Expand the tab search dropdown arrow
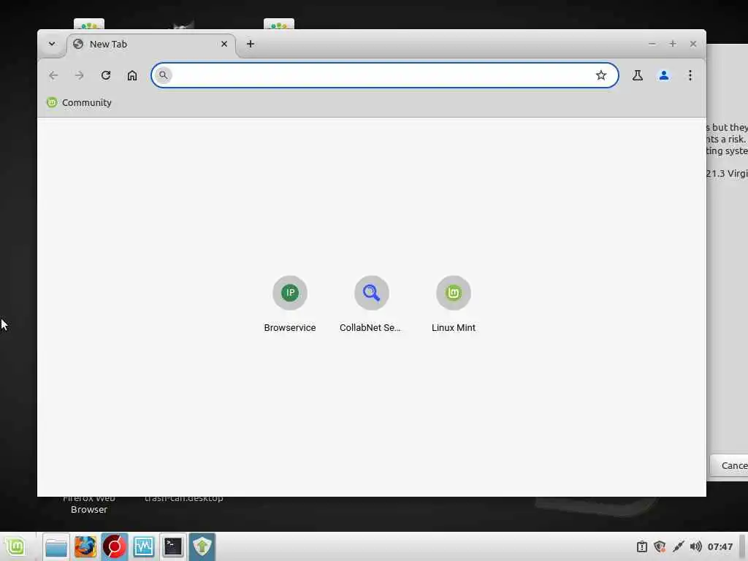The height and width of the screenshot is (561, 748). coord(52,44)
